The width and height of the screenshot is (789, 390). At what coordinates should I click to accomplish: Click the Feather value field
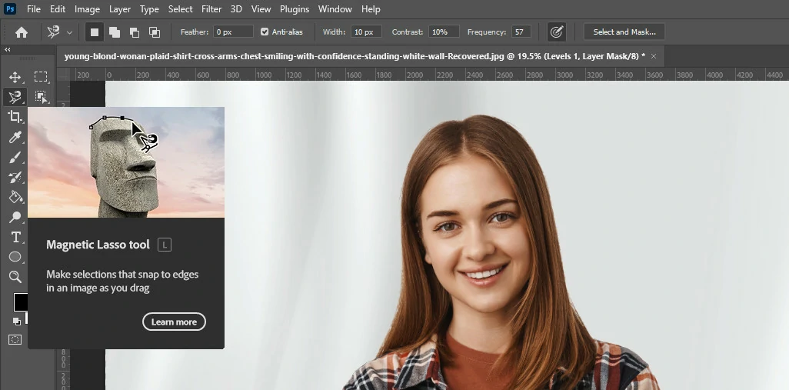coord(233,32)
